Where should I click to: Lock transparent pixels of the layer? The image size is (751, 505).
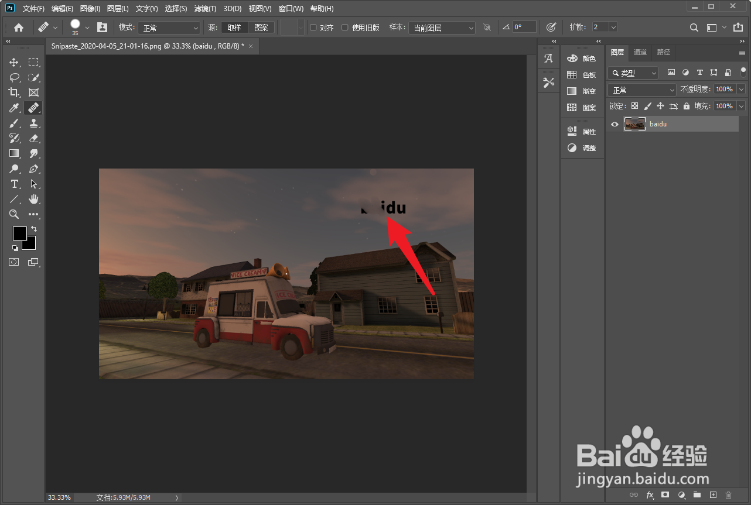coord(634,106)
